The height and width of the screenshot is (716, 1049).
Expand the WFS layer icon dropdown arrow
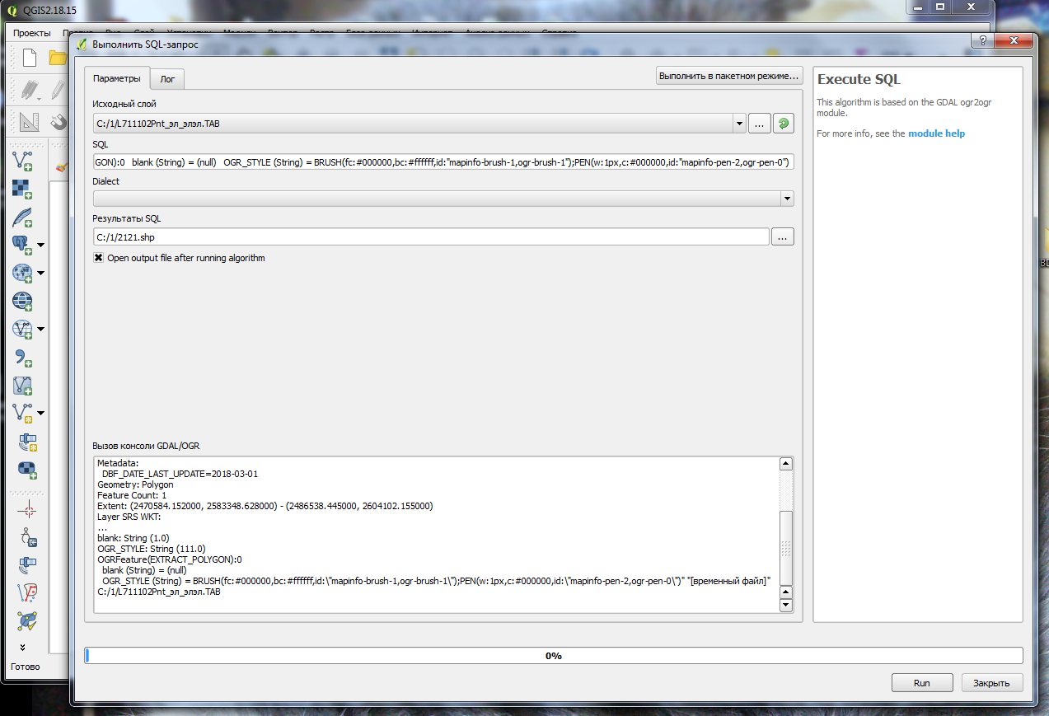point(40,329)
